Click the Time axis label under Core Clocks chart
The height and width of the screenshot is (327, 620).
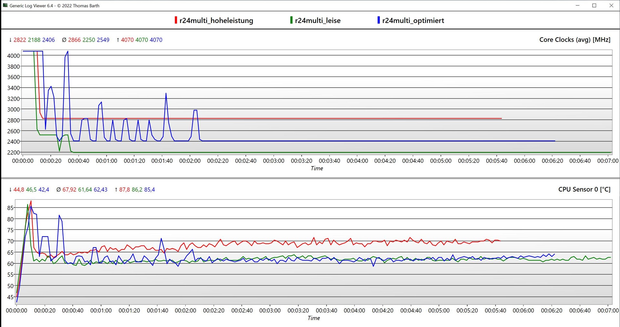317,168
